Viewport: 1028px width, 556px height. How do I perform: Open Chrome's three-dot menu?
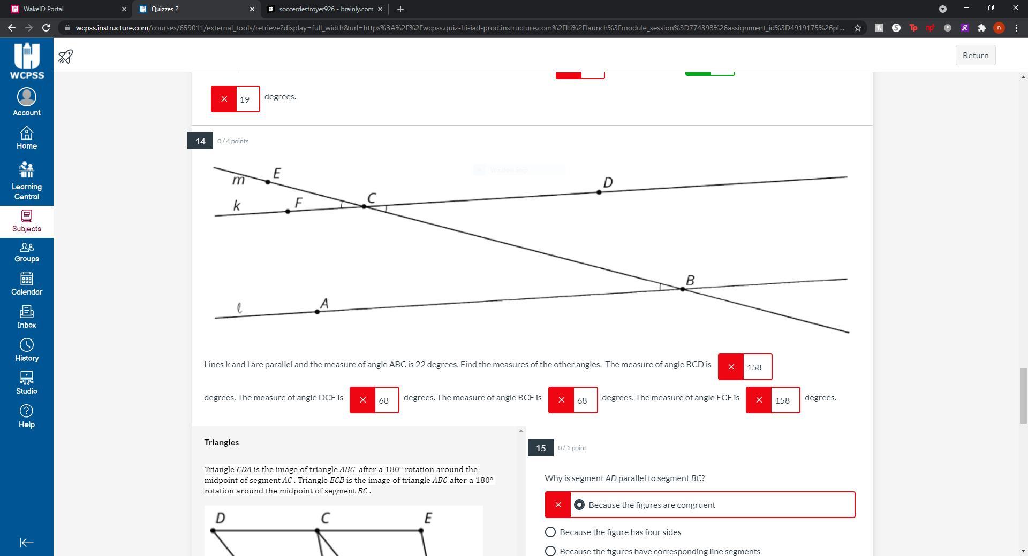[x=1016, y=28]
